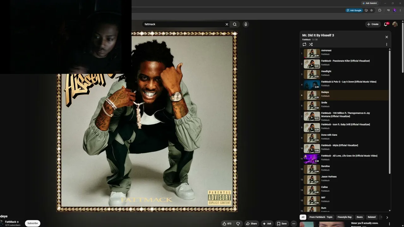Click the YouTube search magnifier button
Viewport: 404px width, 227px height.
pyautogui.click(x=235, y=24)
